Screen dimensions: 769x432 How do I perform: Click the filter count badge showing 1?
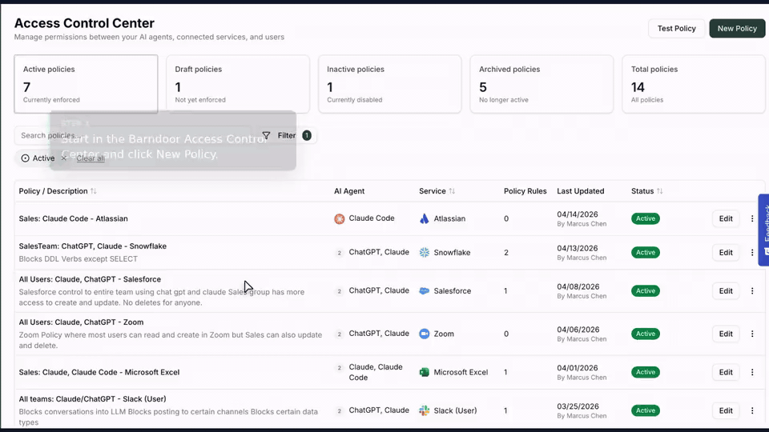coord(307,135)
